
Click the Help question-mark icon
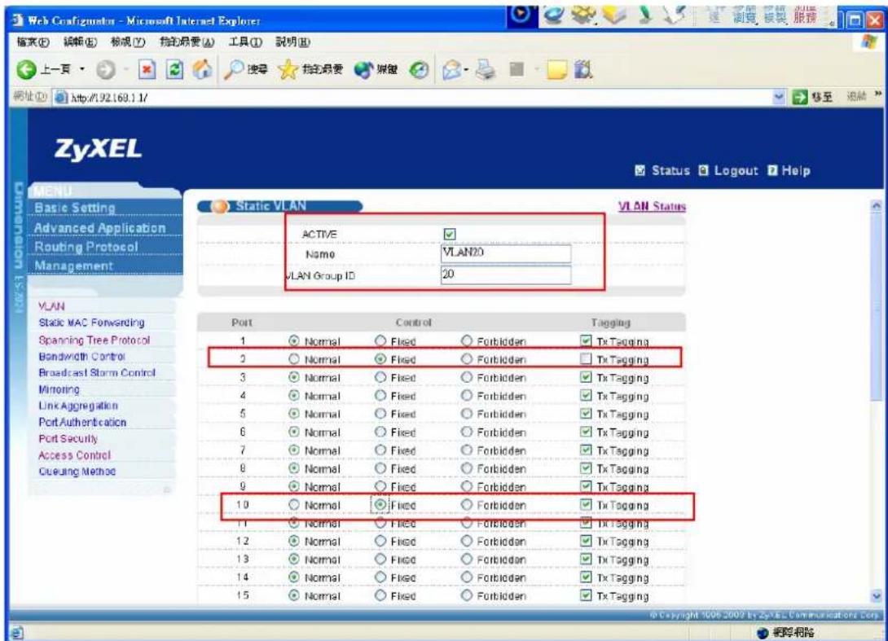(x=772, y=170)
